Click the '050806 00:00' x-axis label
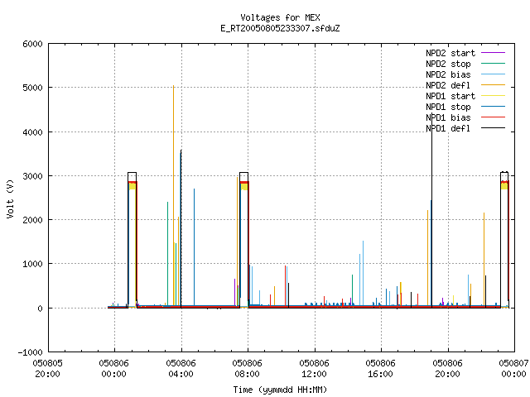This screenshot has height=397, width=530. pos(114,369)
